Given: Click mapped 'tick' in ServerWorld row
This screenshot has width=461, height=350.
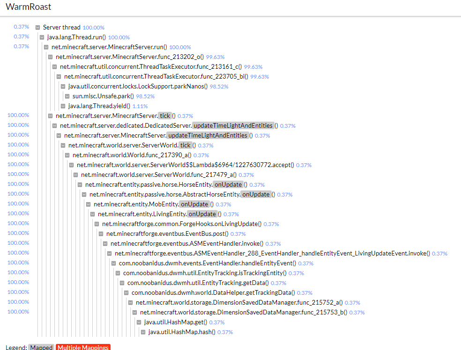Looking at the screenshot, I should point(185,146).
